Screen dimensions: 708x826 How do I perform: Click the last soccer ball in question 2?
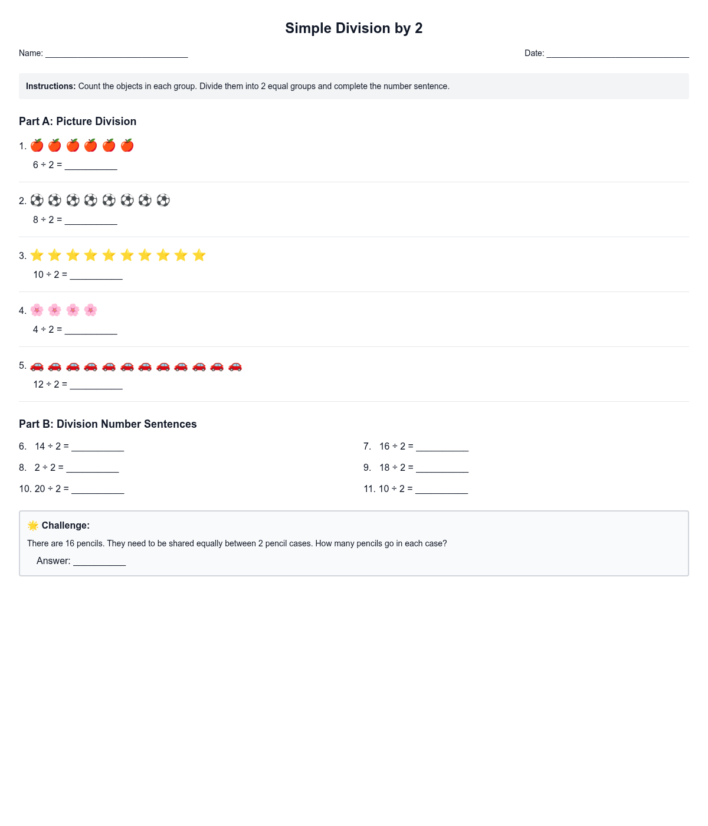tap(163, 201)
